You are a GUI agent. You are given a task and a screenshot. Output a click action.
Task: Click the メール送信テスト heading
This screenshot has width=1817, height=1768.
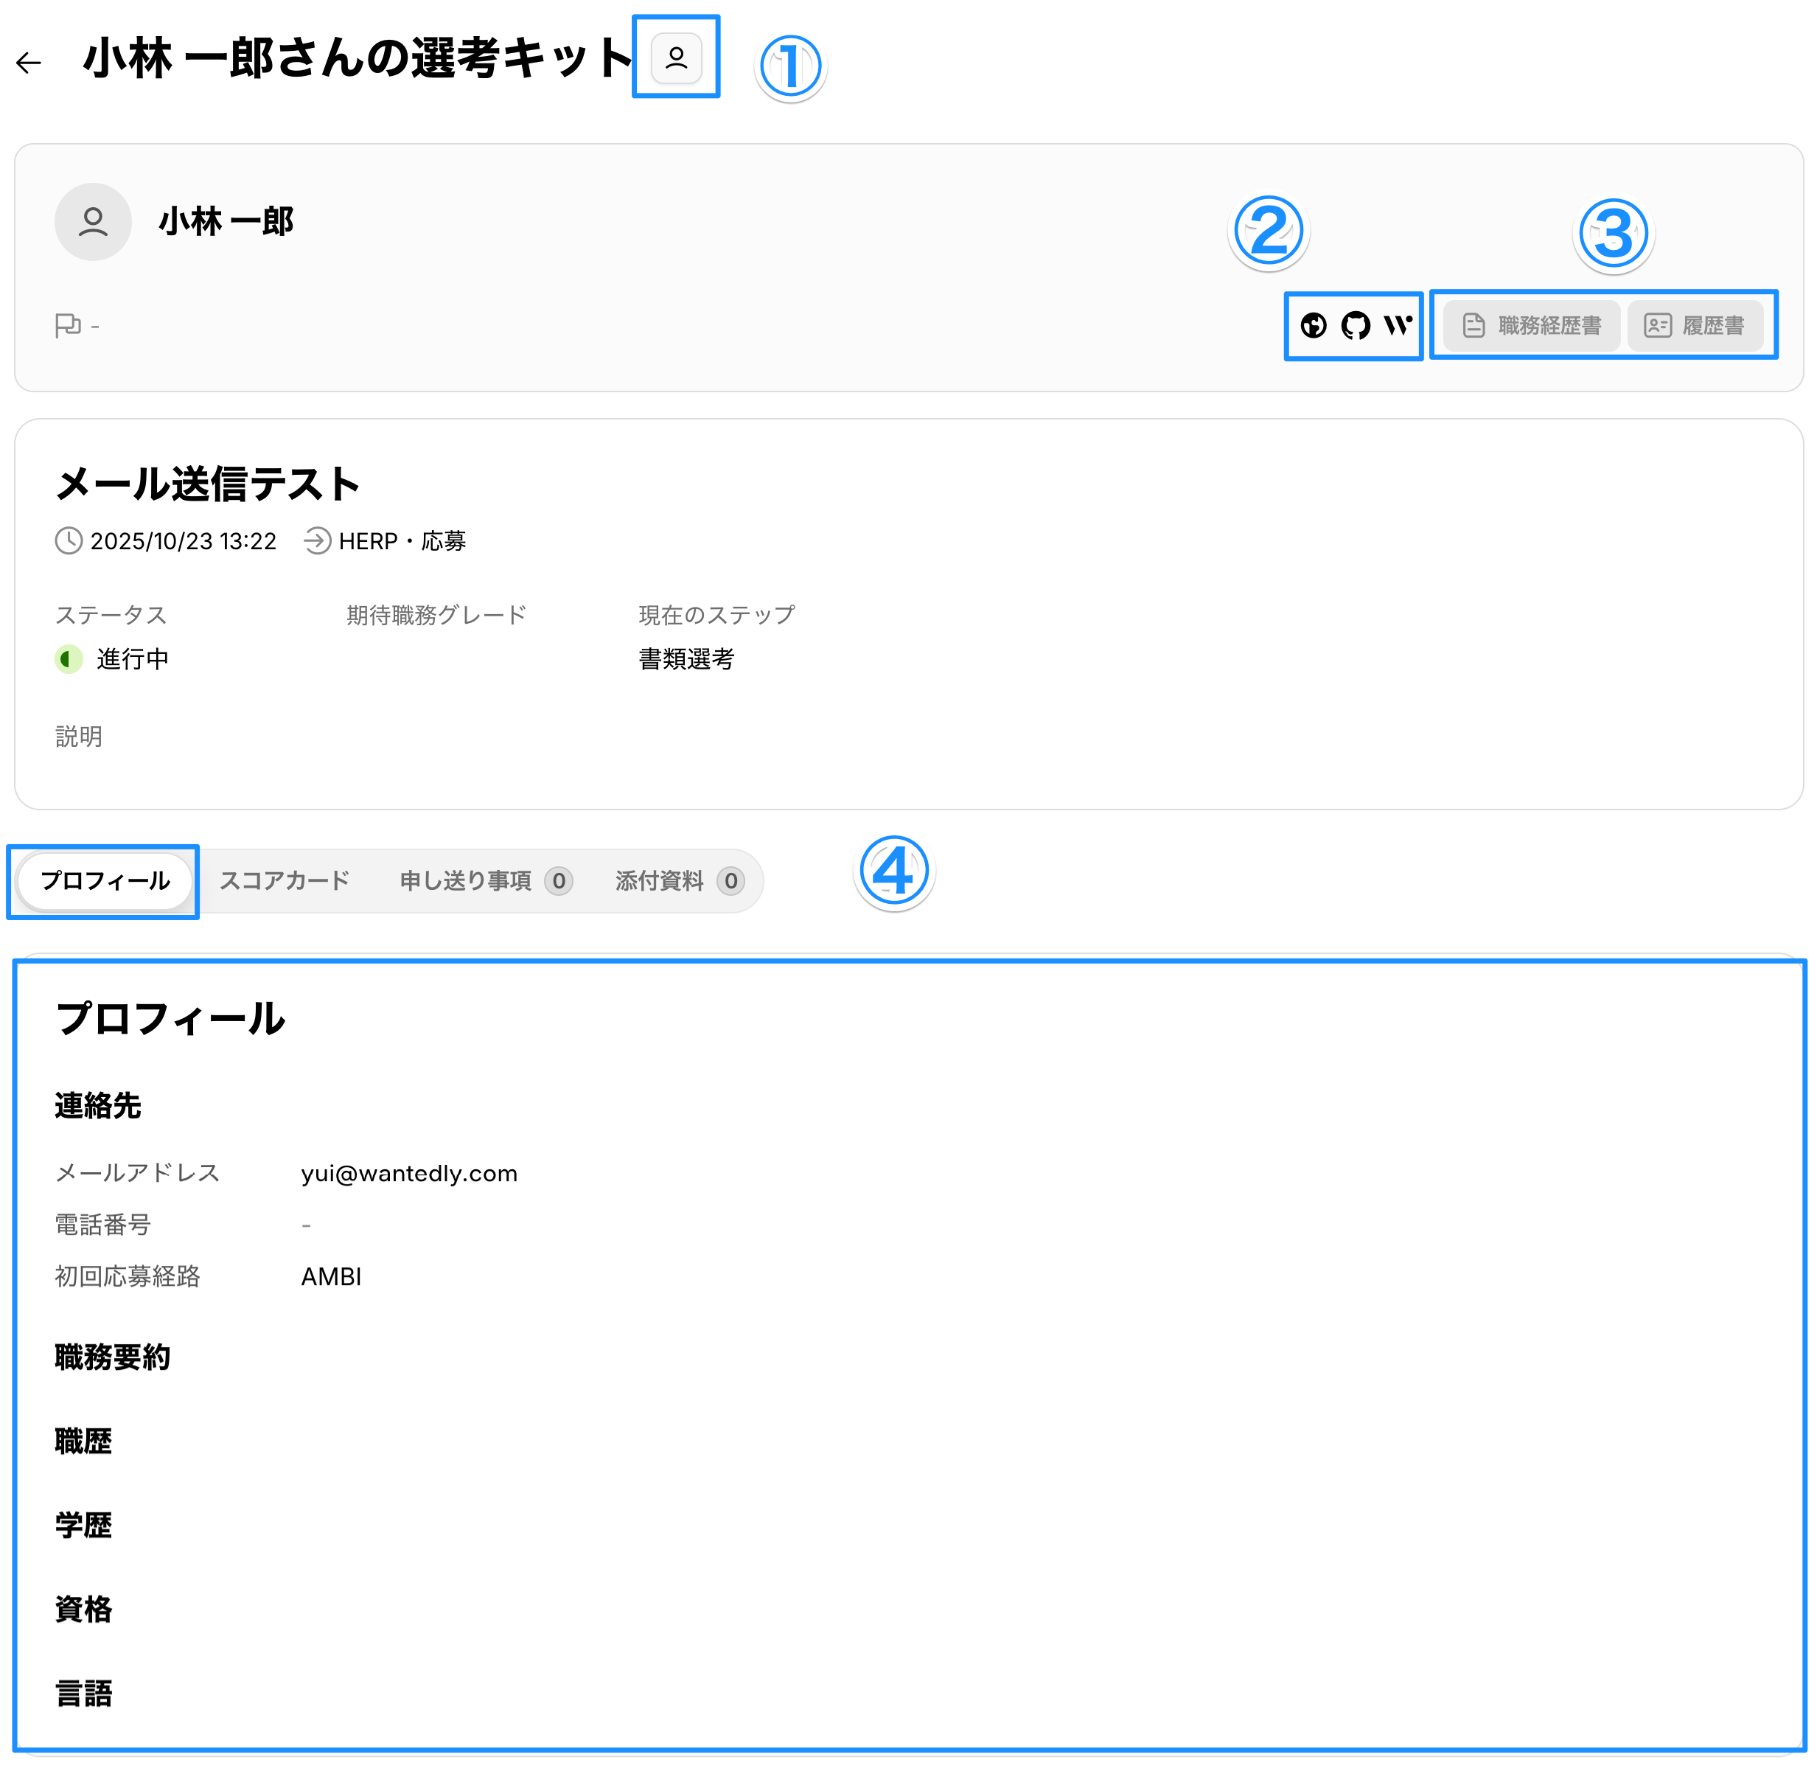208,484
